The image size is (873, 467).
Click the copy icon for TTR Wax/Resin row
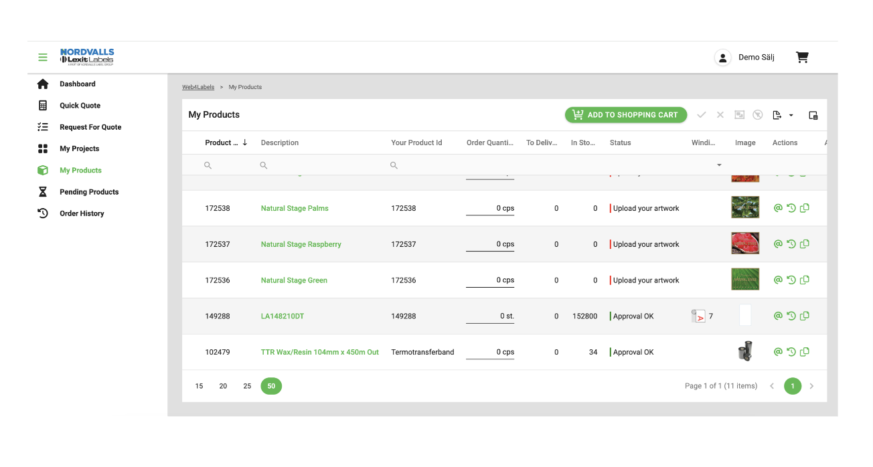click(x=805, y=352)
